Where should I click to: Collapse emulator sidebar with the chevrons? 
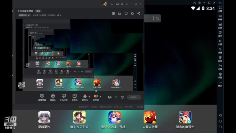point(220,3)
